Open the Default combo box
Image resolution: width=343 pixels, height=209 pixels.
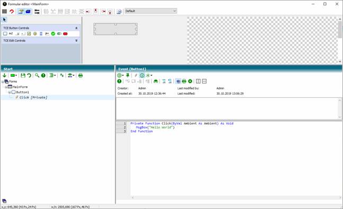151,11
